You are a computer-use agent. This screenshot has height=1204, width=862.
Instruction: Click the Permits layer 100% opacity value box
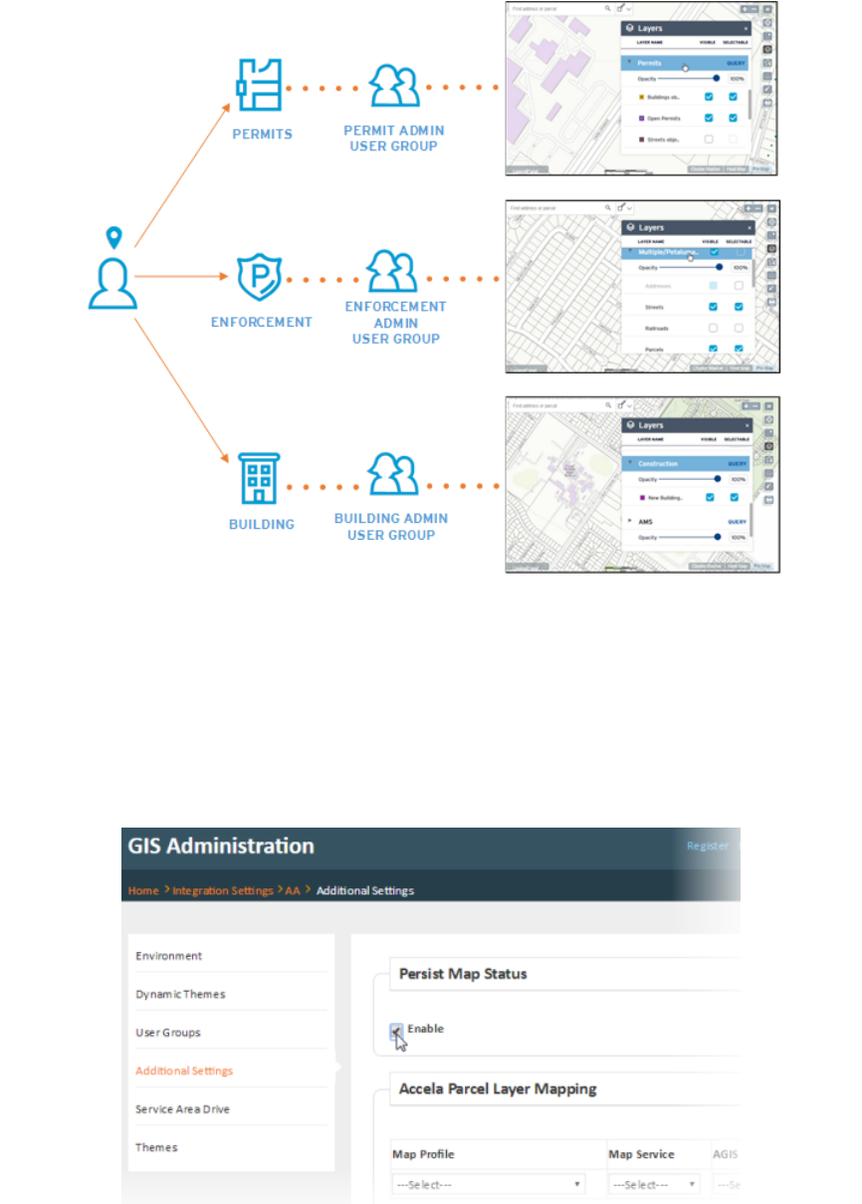[x=737, y=78]
